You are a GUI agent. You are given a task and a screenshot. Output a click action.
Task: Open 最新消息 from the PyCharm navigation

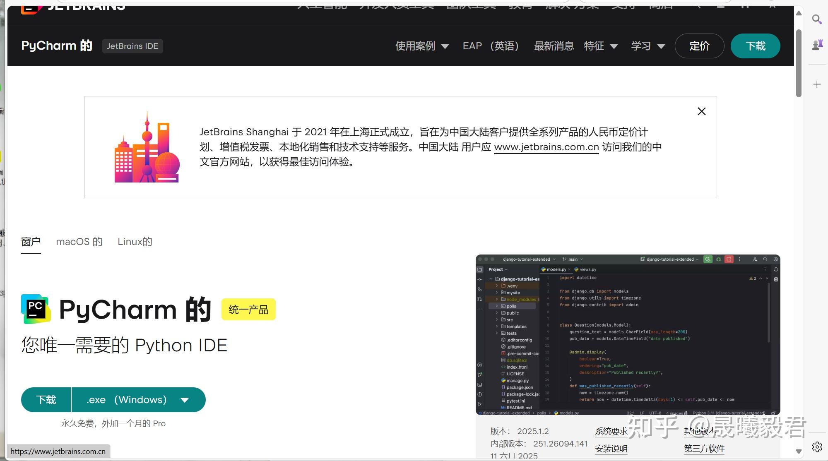(x=554, y=46)
